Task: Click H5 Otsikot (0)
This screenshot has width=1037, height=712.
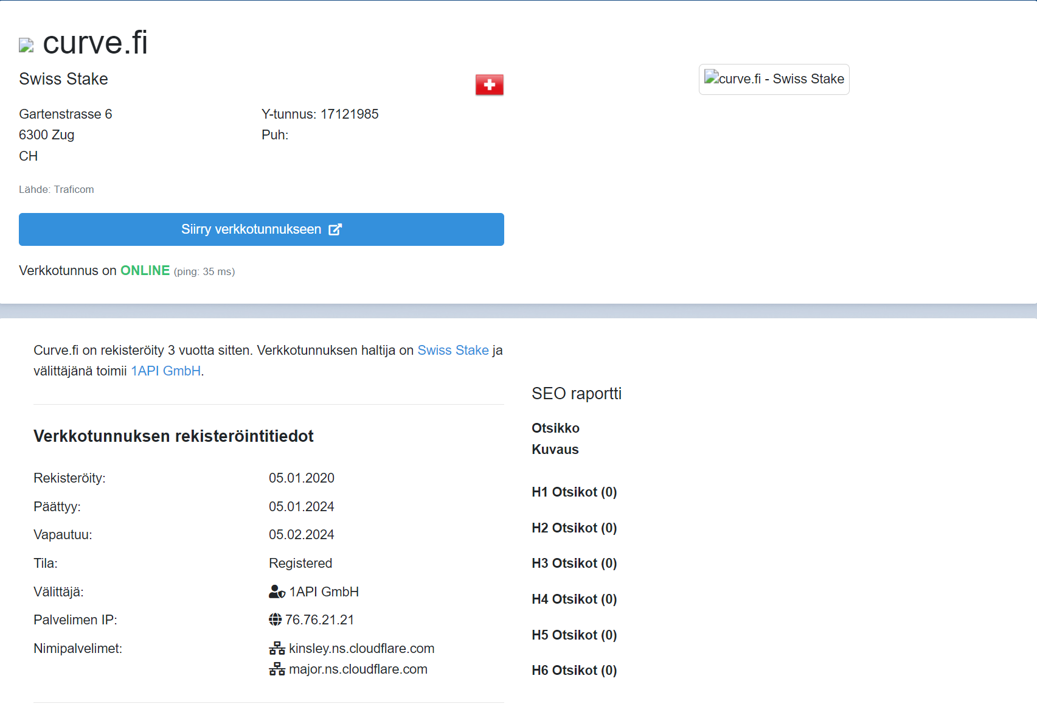Action: coord(574,635)
